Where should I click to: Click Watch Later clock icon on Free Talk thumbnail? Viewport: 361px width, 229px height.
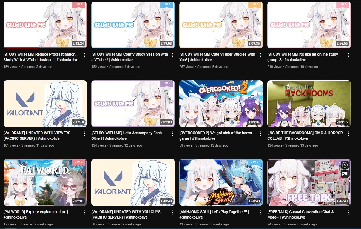point(345,165)
